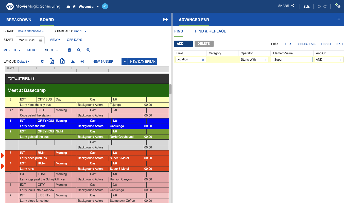
Task: Click the Element/Value input containing Super
Action: coord(292,60)
